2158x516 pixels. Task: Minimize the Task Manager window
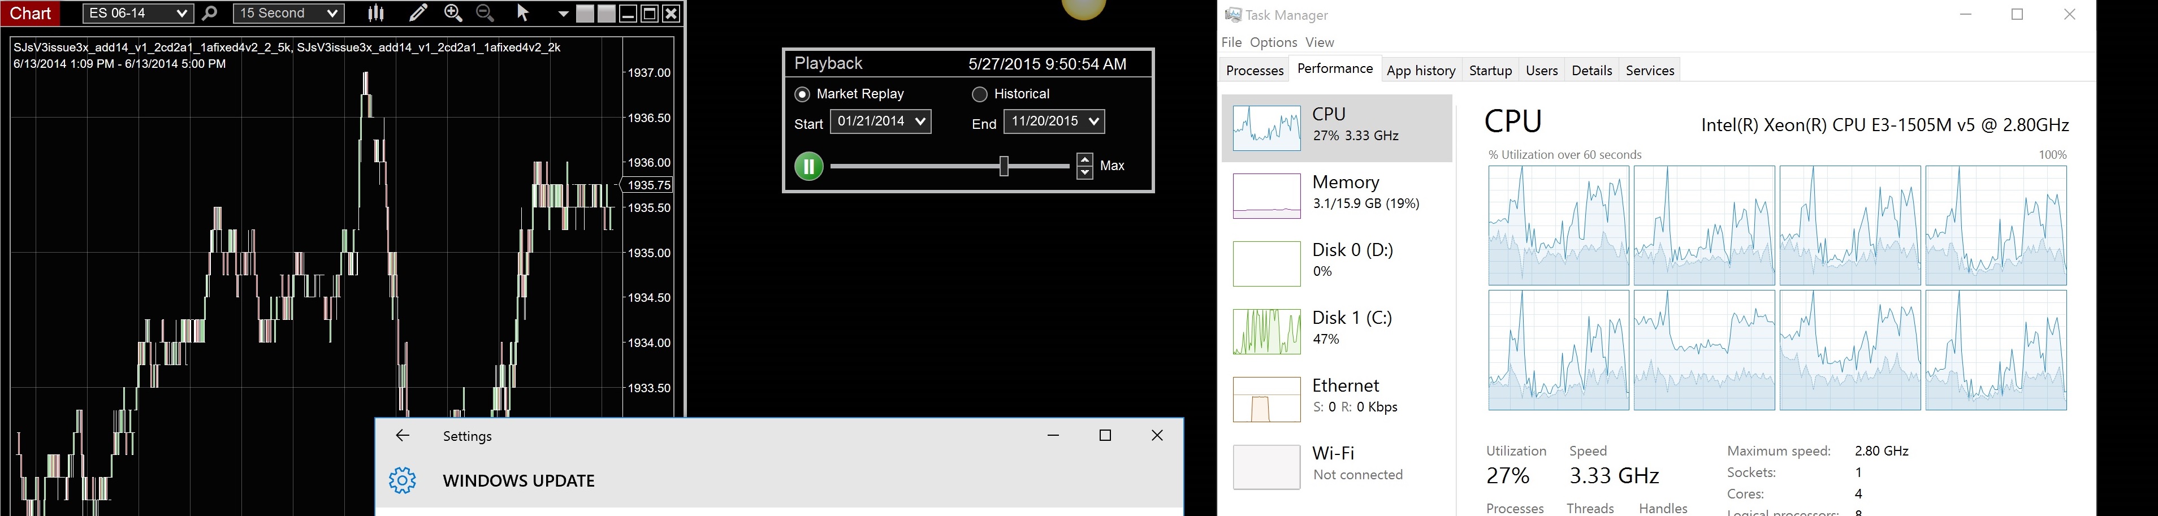click(x=1965, y=14)
